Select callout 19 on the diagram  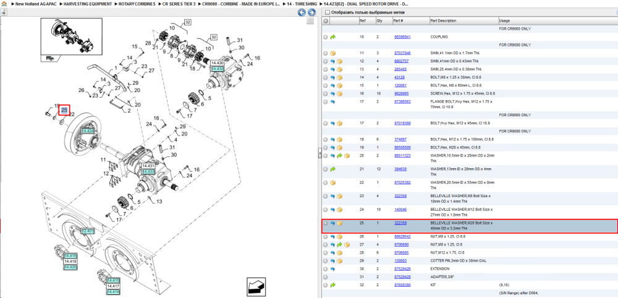pos(57,106)
